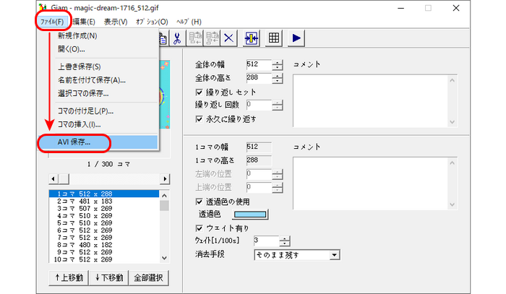Viewport: 506px width, 294px height.
Task: Click the blue X delete icon
Action: (x=229, y=38)
